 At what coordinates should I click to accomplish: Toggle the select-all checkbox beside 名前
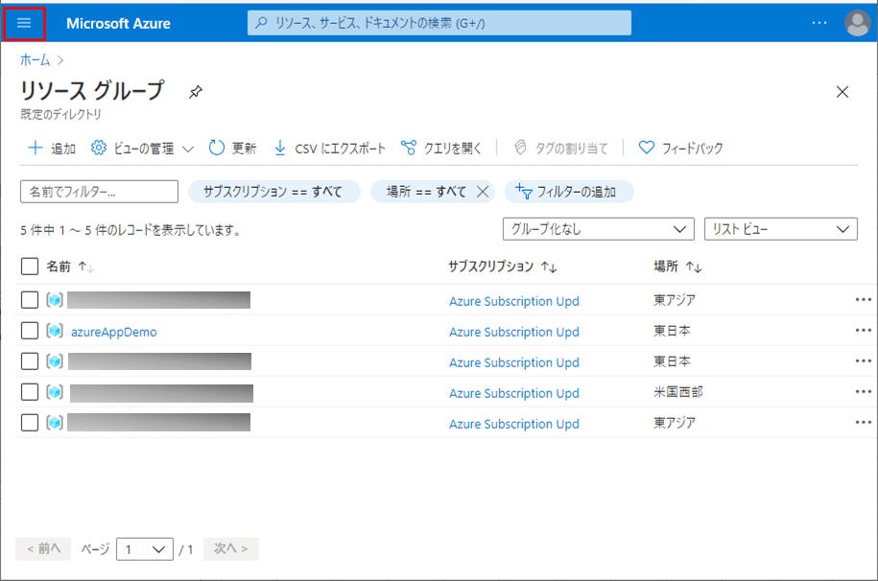pos(30,267)
